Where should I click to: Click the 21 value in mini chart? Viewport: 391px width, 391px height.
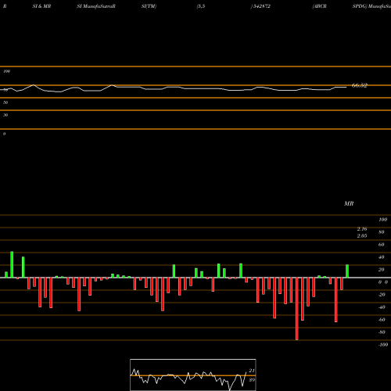pyautogui.click(x=252, y=371)
